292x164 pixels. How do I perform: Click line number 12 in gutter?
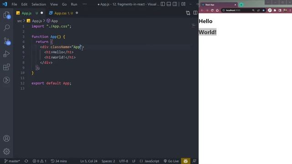22,83
